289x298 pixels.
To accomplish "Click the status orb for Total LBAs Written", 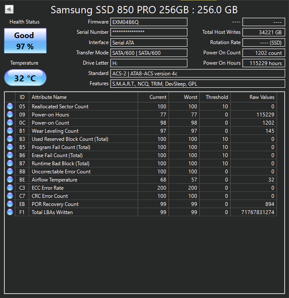I will [x=10, y=212].
